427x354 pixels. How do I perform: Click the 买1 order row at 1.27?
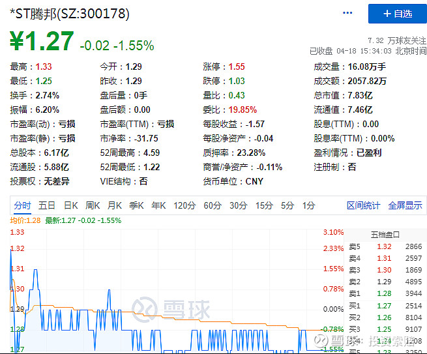(x=385, y=306)
